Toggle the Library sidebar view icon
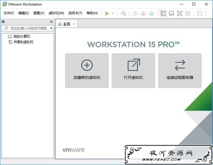The image size is (213, 165). point(163,13)
